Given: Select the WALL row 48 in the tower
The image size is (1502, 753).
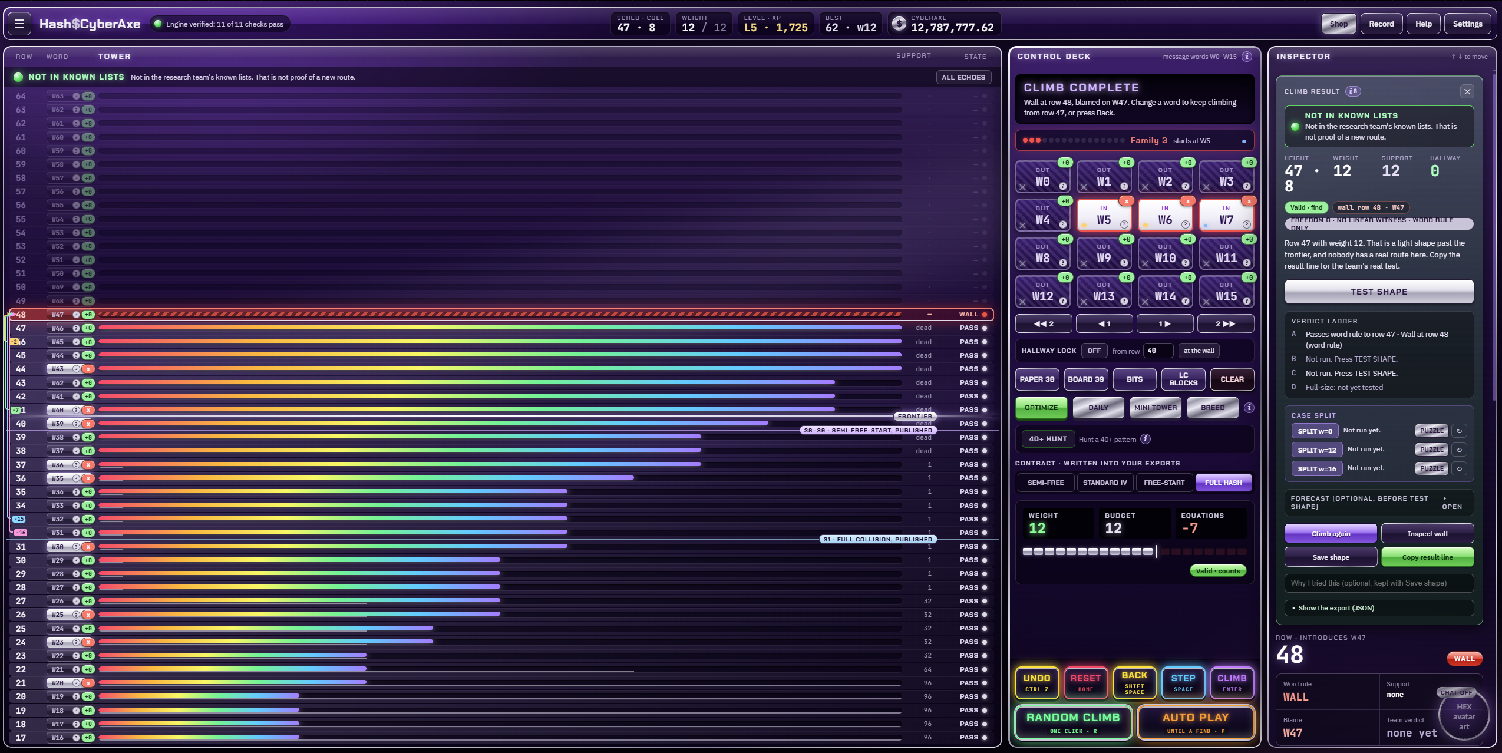Looking at the screenshot, I should [x=501, y=315].
